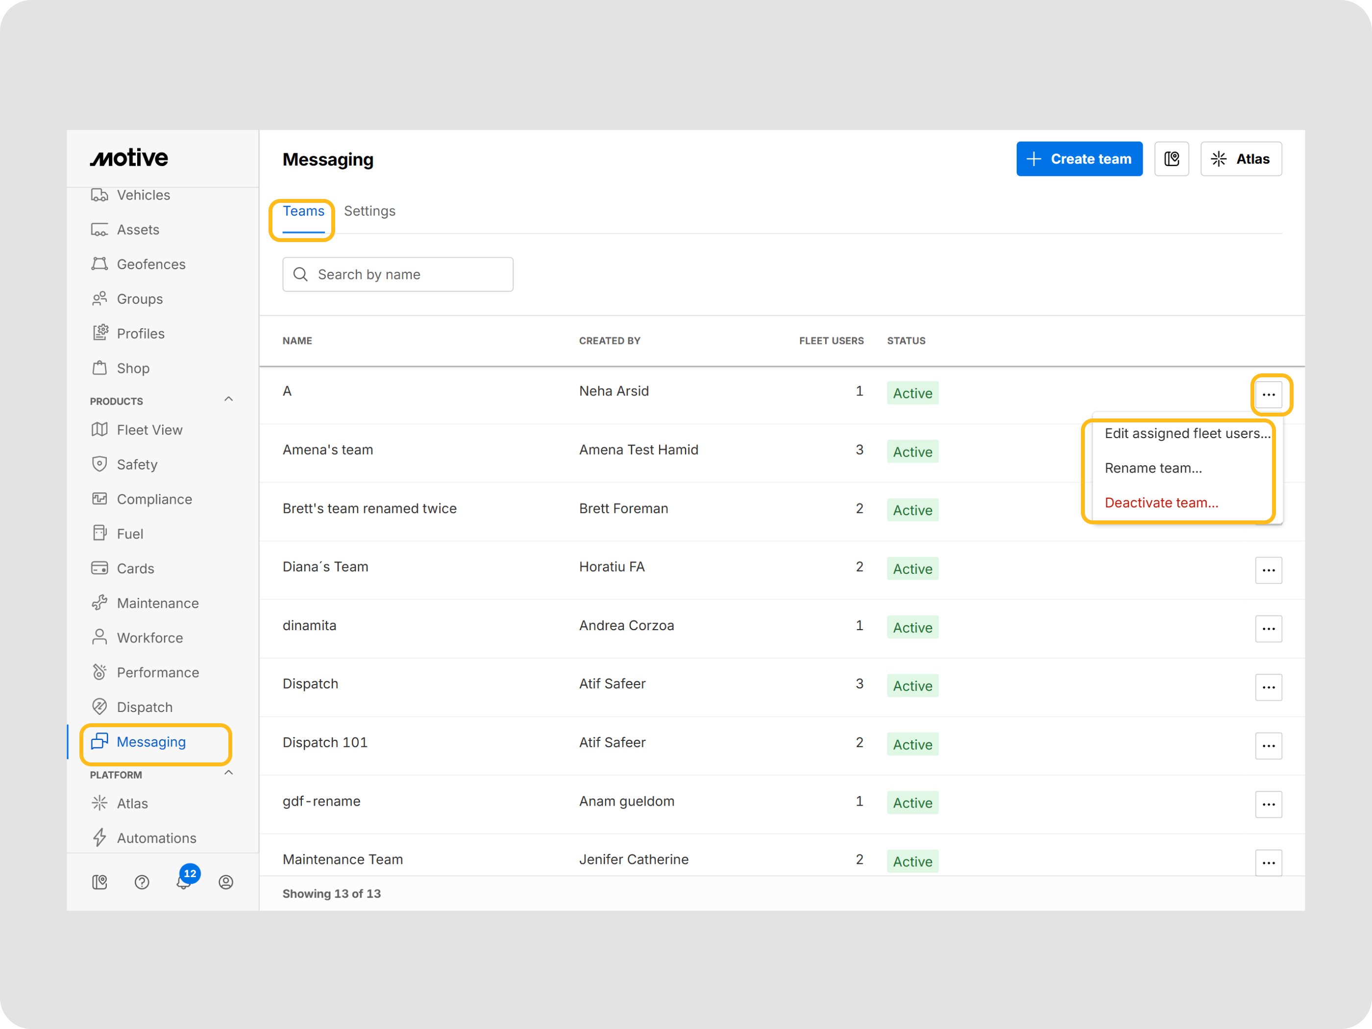Open the three-dot menu for gdf-rename
This screenshot has height=1029, width=1372.
pos(1269,805)
